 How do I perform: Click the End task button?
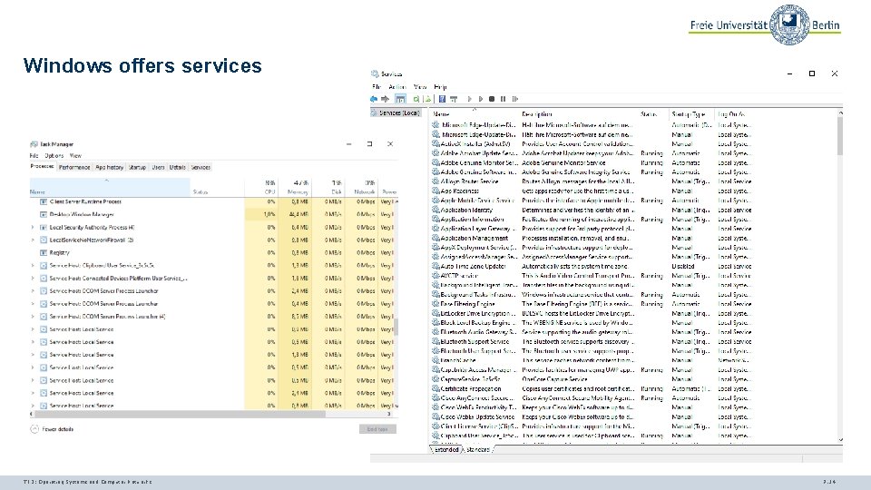[x=377, y=429]
